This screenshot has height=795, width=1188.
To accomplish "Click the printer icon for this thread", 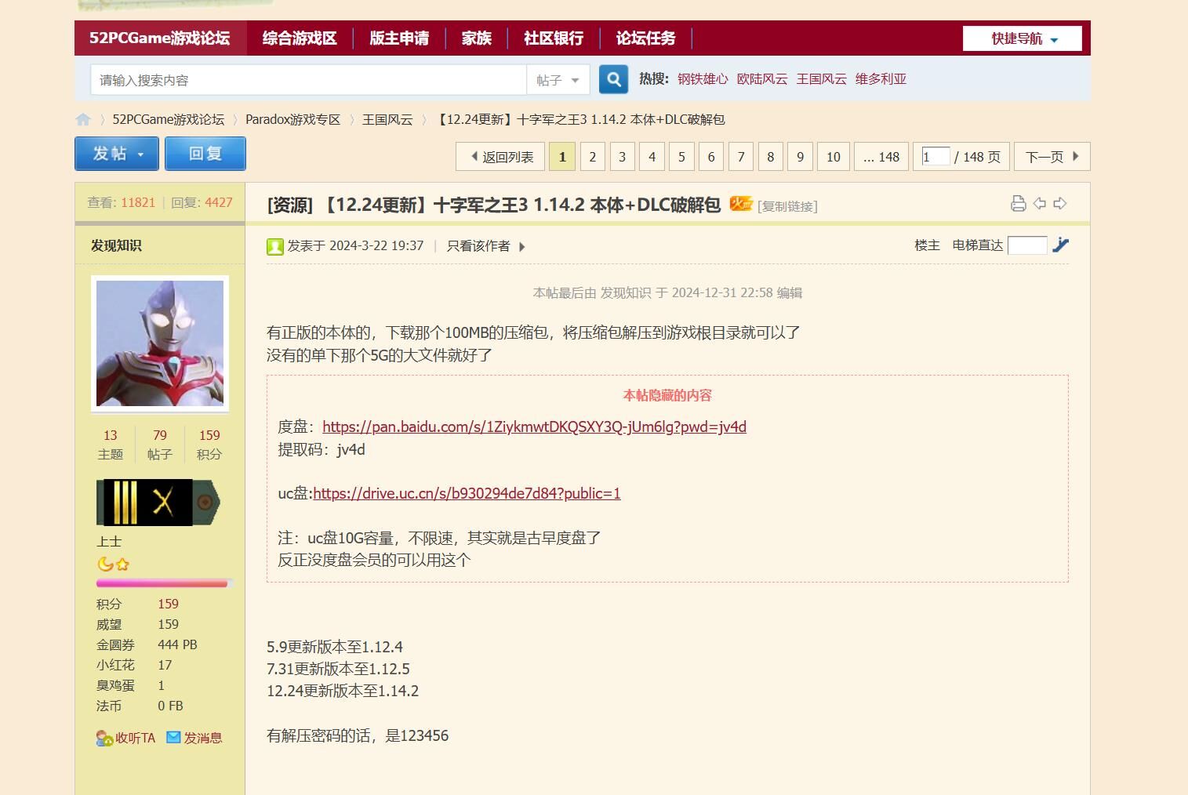I will (1018, 204).
